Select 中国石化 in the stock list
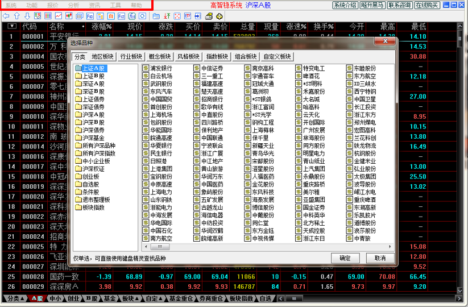The height and width of the screenshot is (307, 468). [158, 231]
